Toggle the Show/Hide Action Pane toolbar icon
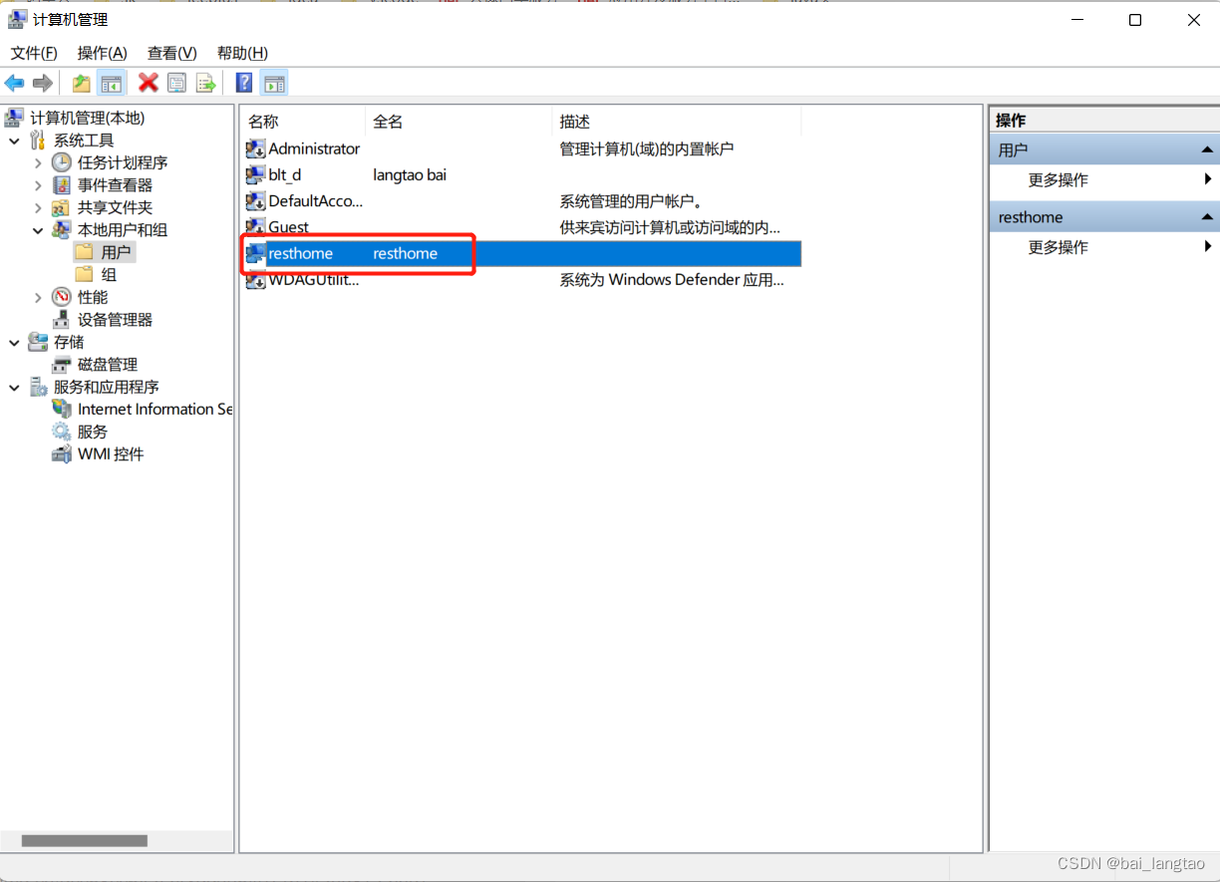This screenshot has width=1220, height=882. (x=274, y=83)
